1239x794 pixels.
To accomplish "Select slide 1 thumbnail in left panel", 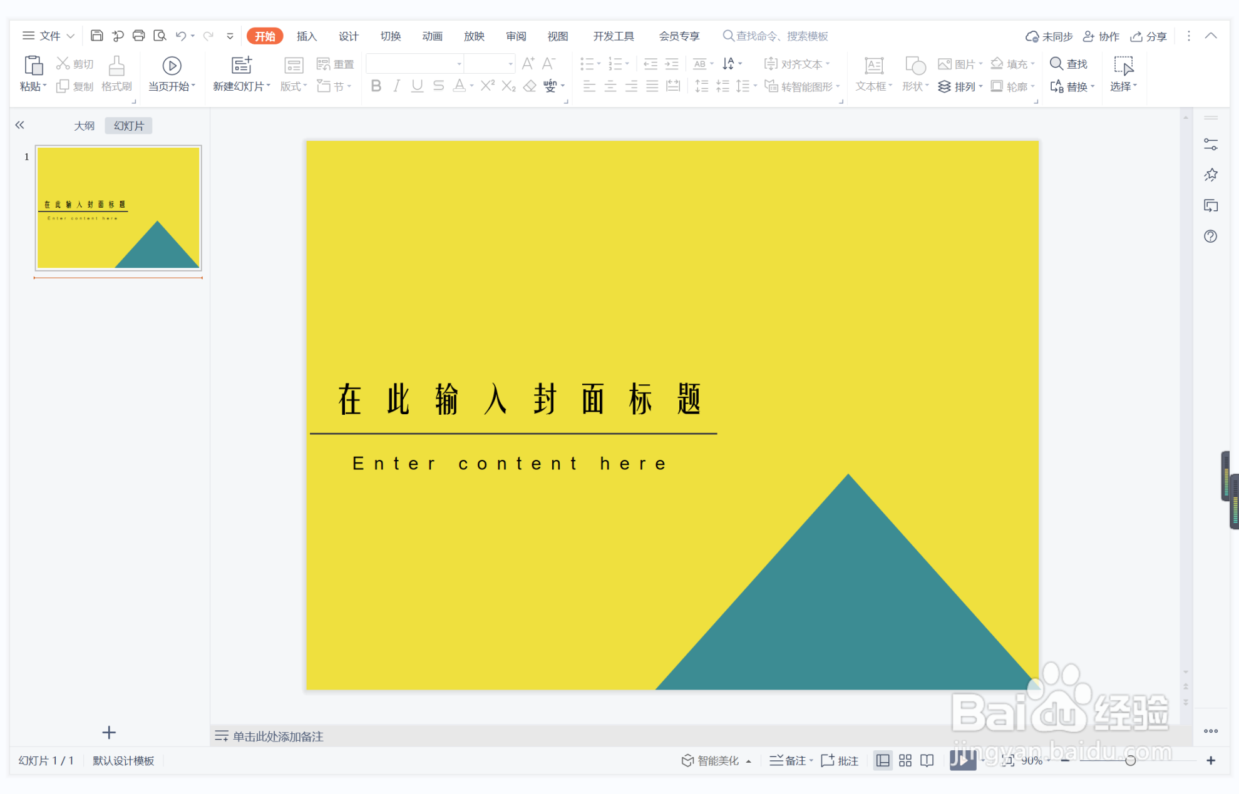I will click(118, 207).
